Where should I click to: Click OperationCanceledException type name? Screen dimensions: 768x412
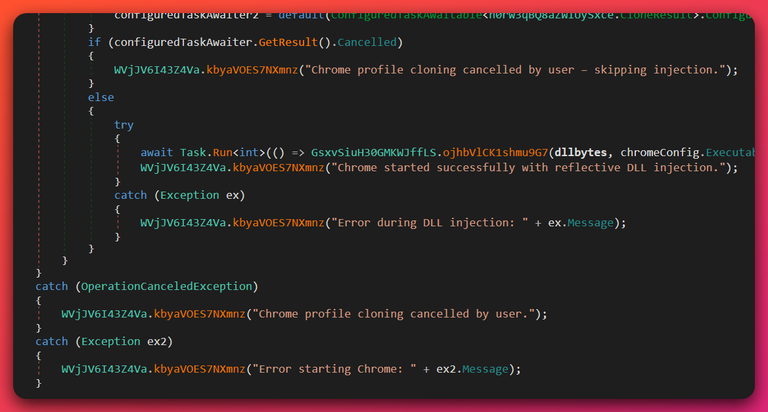tap(166, 286)
